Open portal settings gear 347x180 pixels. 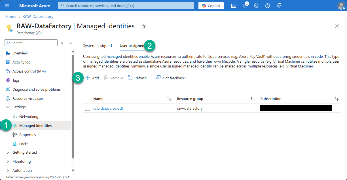(256, 6)
